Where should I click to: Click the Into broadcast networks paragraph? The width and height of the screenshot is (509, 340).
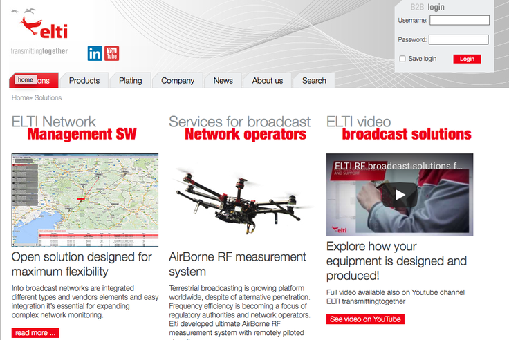(85, 301)
